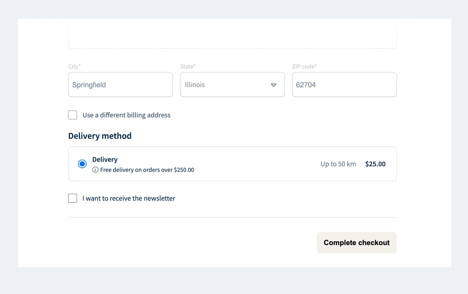Click the free delivery info icon

(95, 169)
